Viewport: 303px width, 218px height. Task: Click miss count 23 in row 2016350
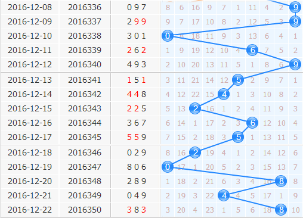coord(210,210)
